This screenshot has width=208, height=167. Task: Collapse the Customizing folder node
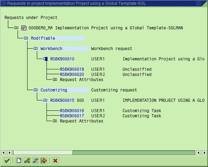[36, 90]
